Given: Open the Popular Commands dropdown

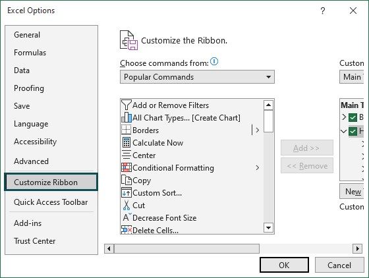Looking at the screenshot, I should [197, 77].
